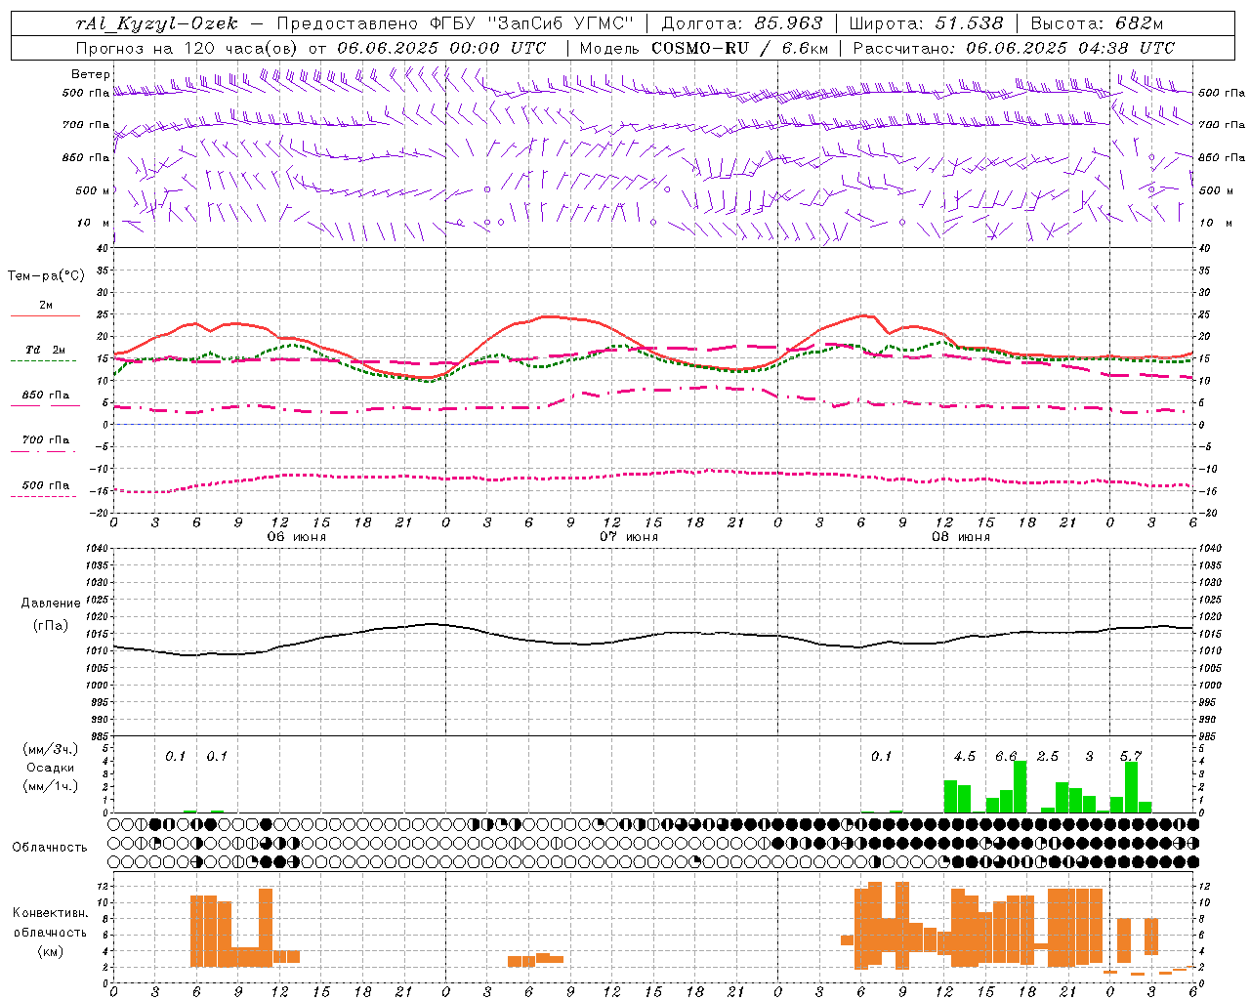Click the 06 июня date label
Screen dimensions: 1250x1000
pos(296,537)
